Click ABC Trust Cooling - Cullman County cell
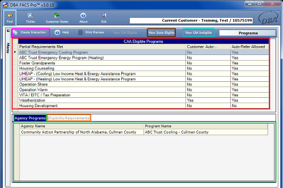This screenshot has height=188, width=283. (206, 132)
